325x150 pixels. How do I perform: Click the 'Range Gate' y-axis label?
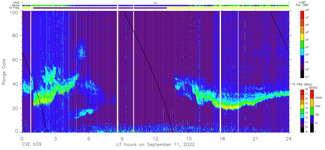[x=4, y=72]
